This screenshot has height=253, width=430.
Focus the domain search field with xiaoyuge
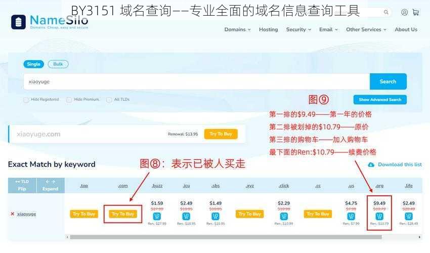(x=197, y=81)
